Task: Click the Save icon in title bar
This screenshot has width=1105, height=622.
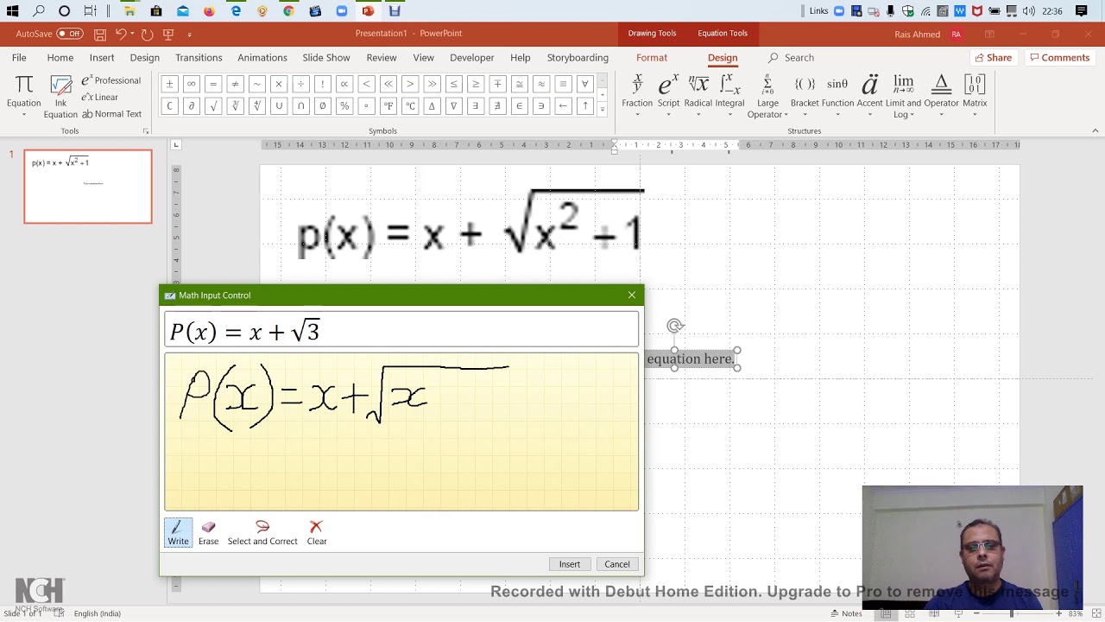Action: [100, 34]
